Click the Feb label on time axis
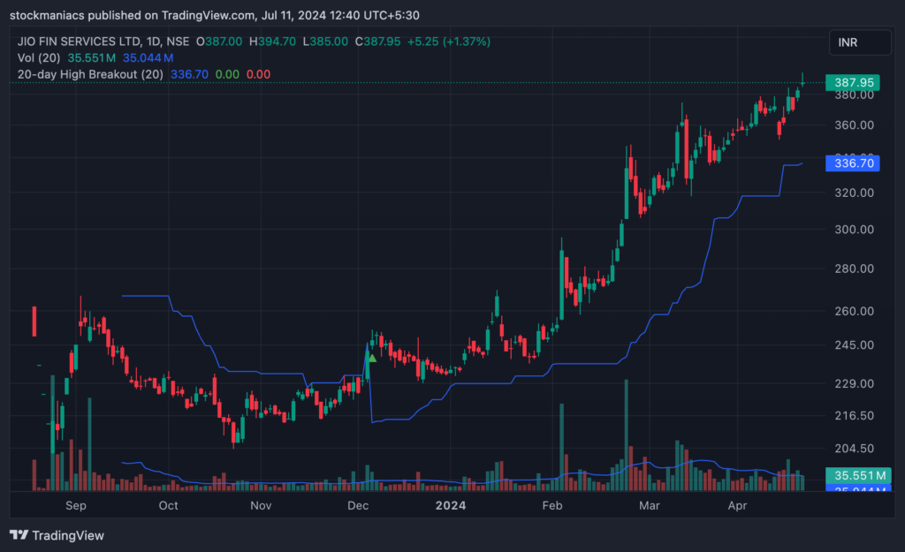Viewport: 905px width, 552px height. 552,505
